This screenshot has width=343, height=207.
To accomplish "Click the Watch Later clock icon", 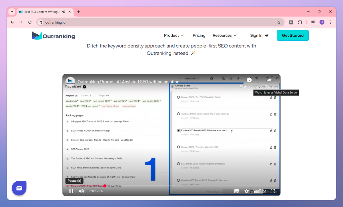I will pyautogui.click(x=249, y=80).
